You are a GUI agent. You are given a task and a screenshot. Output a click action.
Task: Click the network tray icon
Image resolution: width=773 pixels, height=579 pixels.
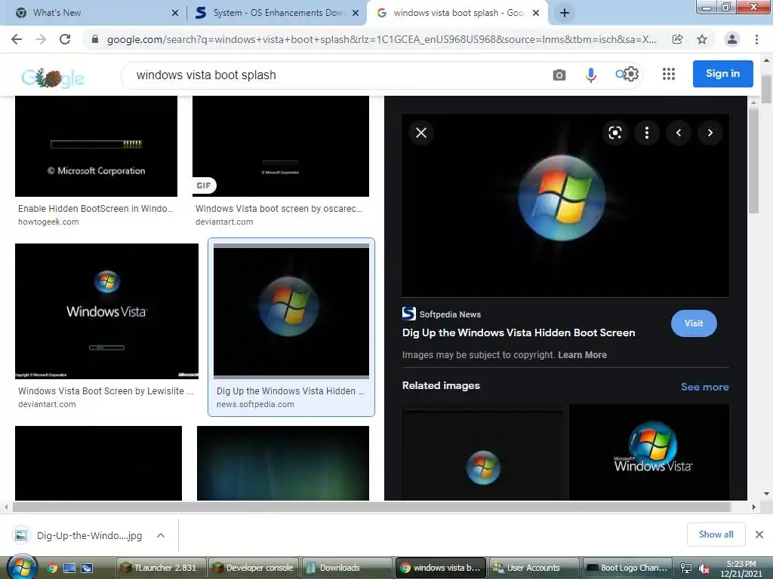pos(685,568)
